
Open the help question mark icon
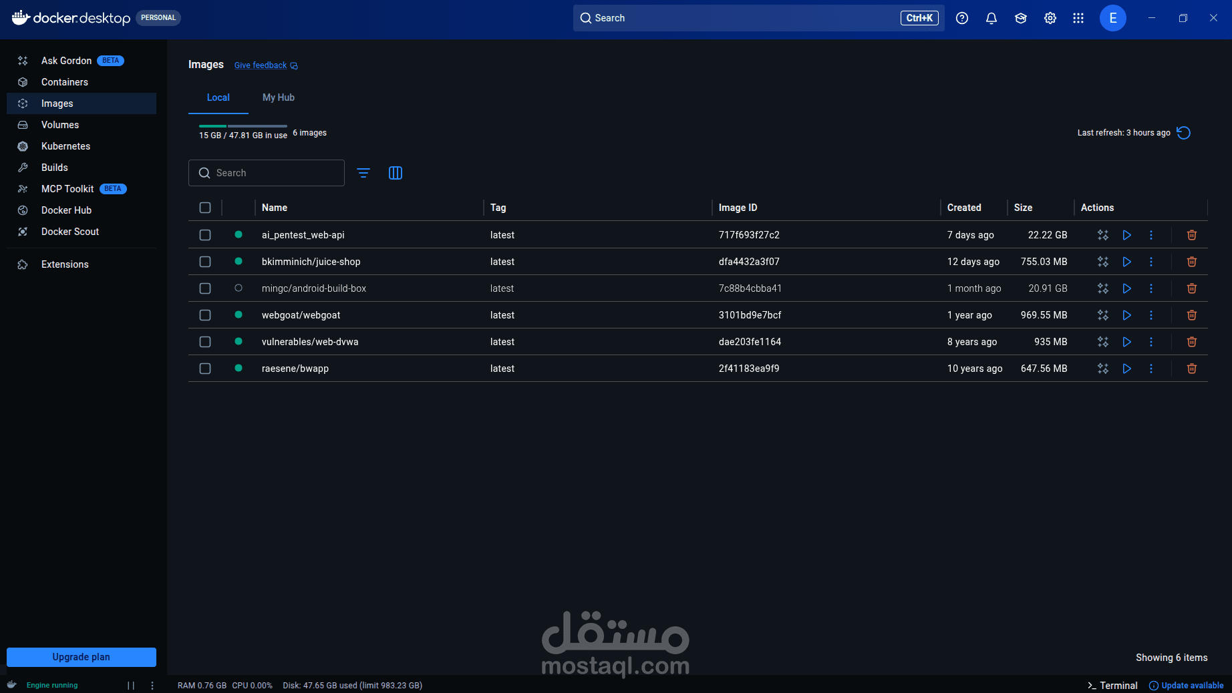point(962,18)
